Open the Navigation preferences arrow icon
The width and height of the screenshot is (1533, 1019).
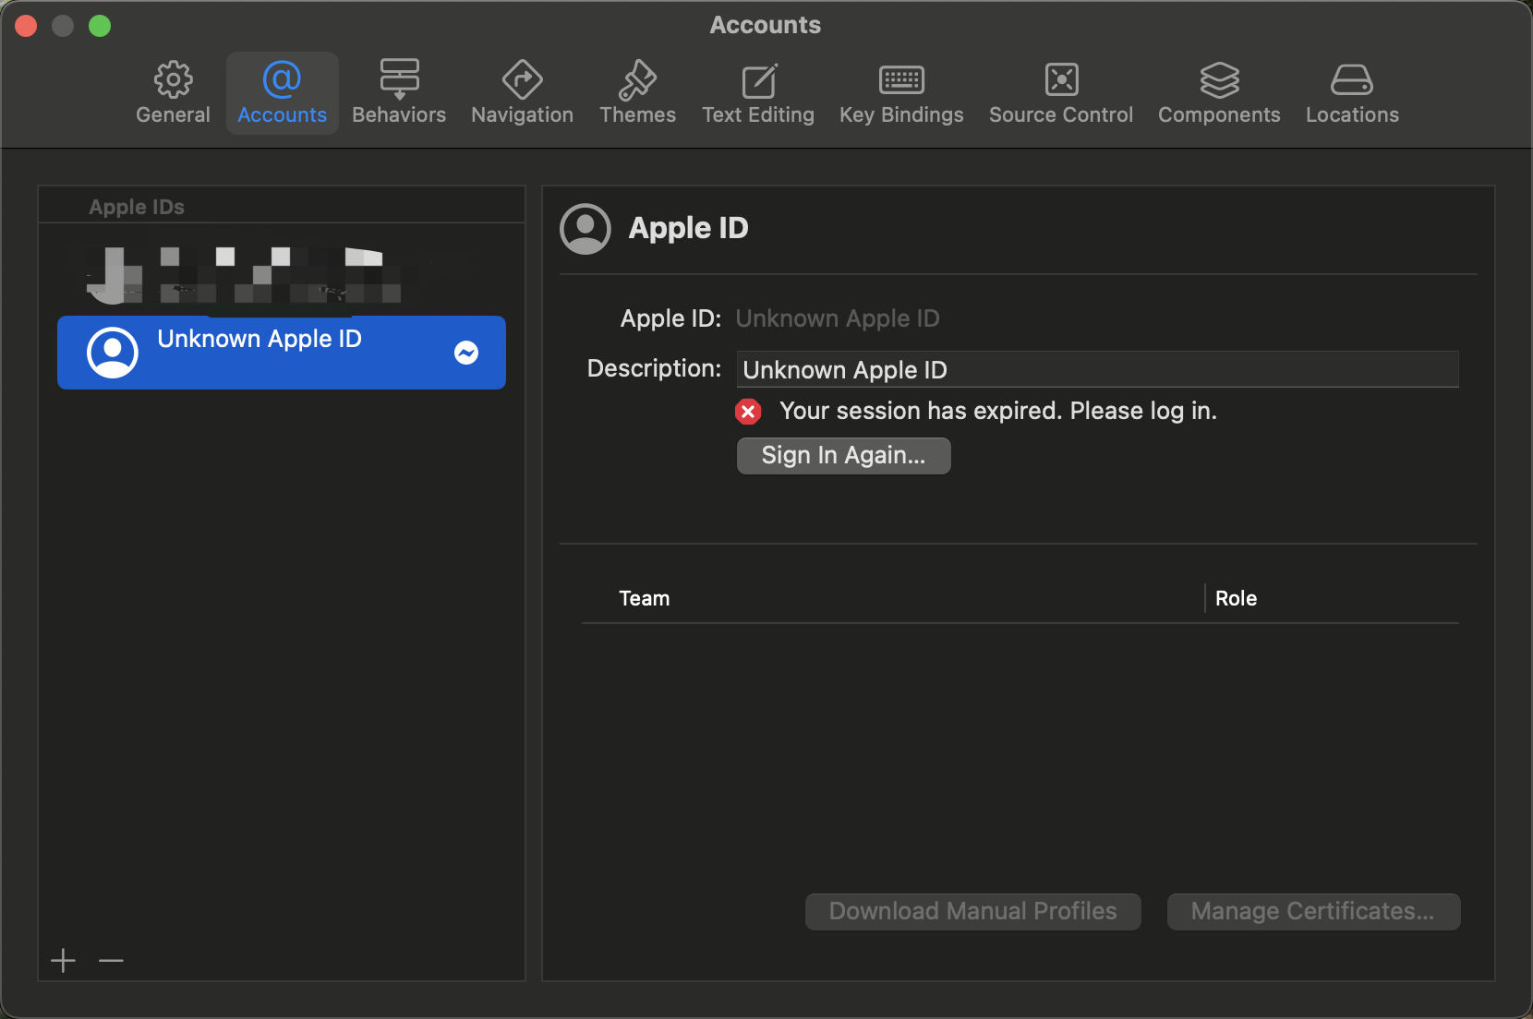click(x=522, y=79)
